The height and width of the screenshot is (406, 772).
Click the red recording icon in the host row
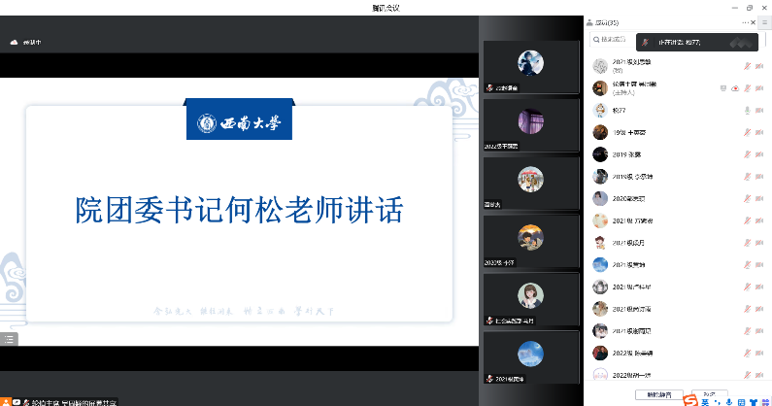pyautogui.click(x=735, y=87)
